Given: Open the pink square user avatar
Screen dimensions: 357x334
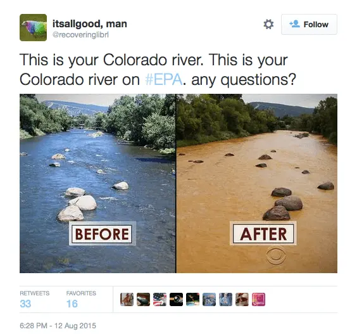Looking at the screenshot, I should tap(258, 299).
